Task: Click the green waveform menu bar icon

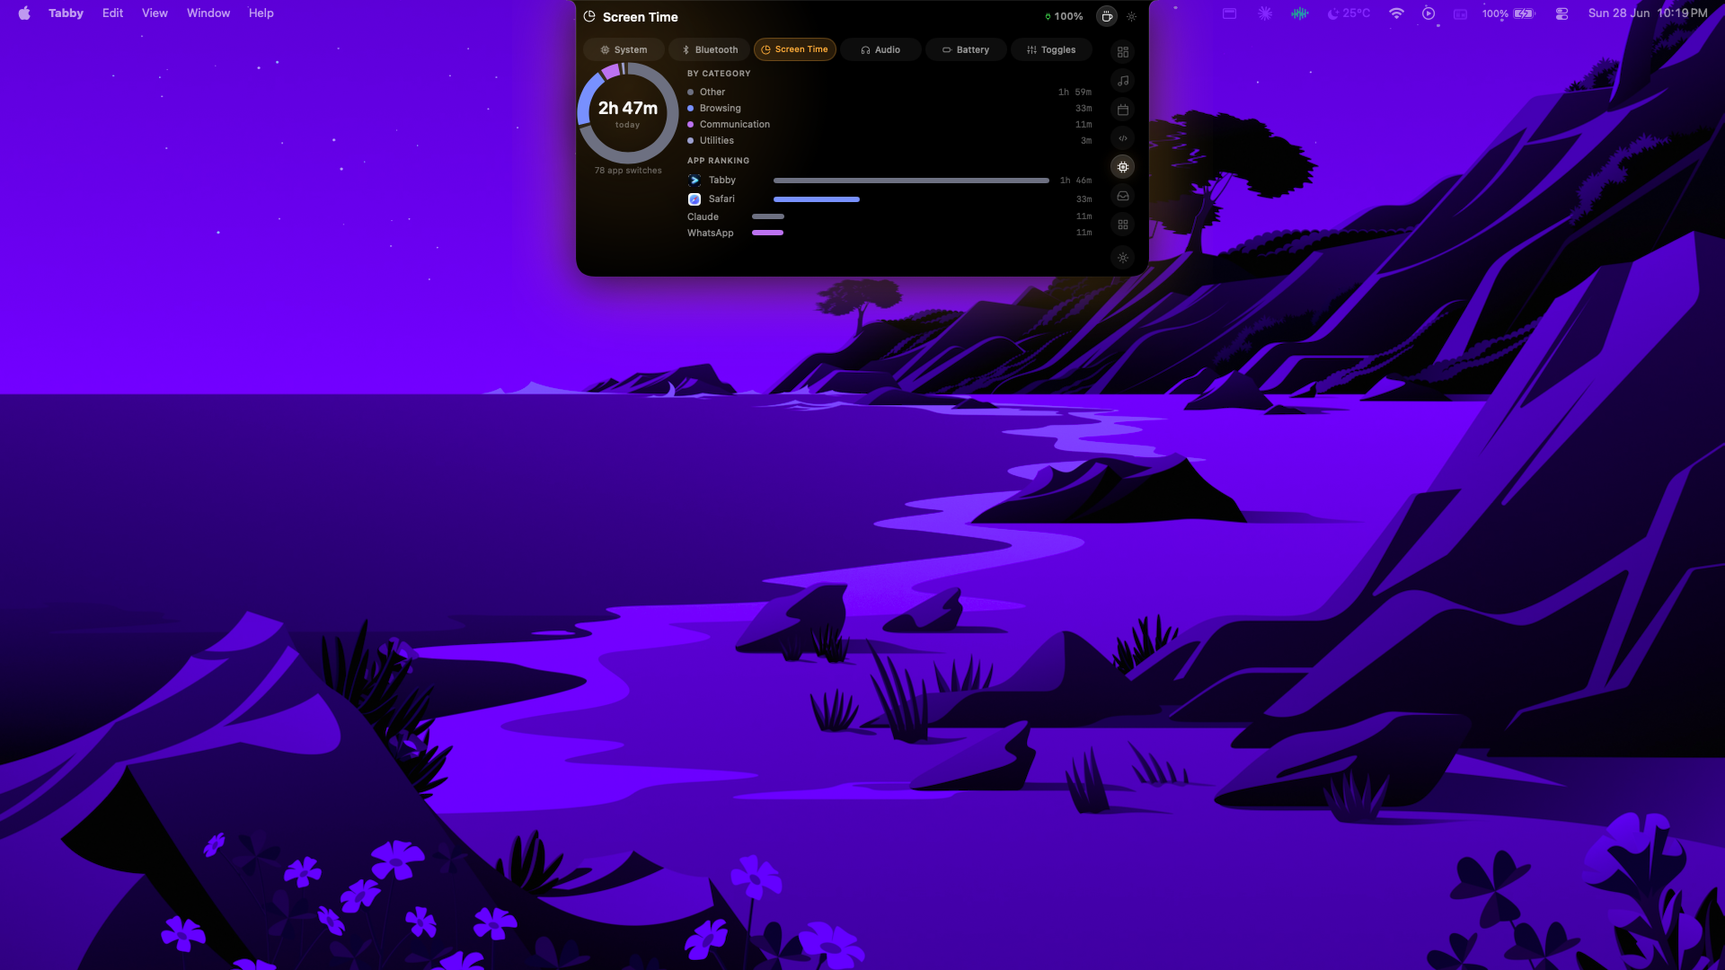Action: point(1299,13)
